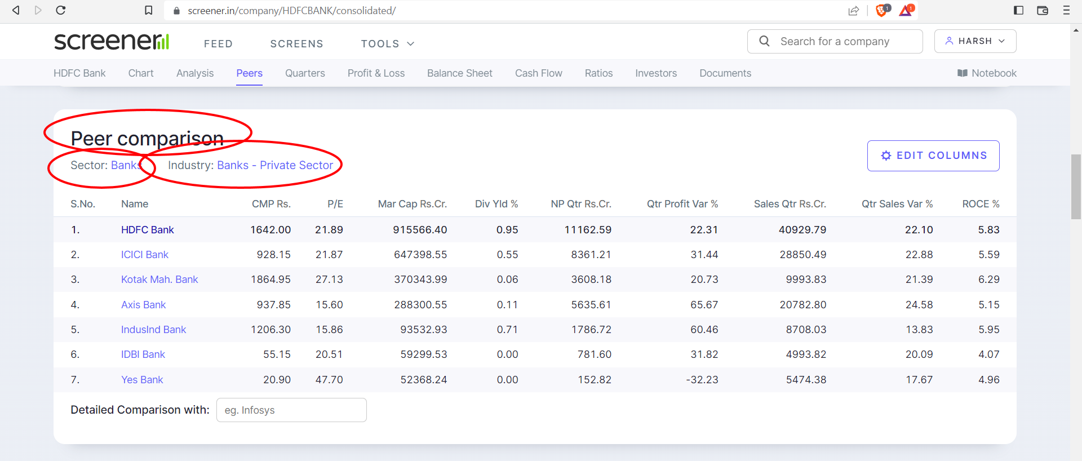Click the NP Qtr Rs.Cr. column header

(x=581, y=204)
